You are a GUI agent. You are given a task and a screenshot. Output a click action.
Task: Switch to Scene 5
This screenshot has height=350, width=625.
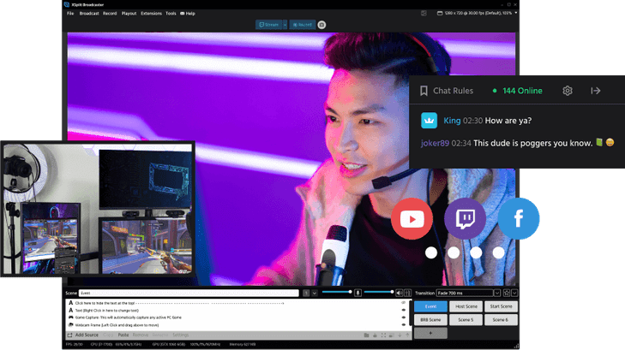466,320
